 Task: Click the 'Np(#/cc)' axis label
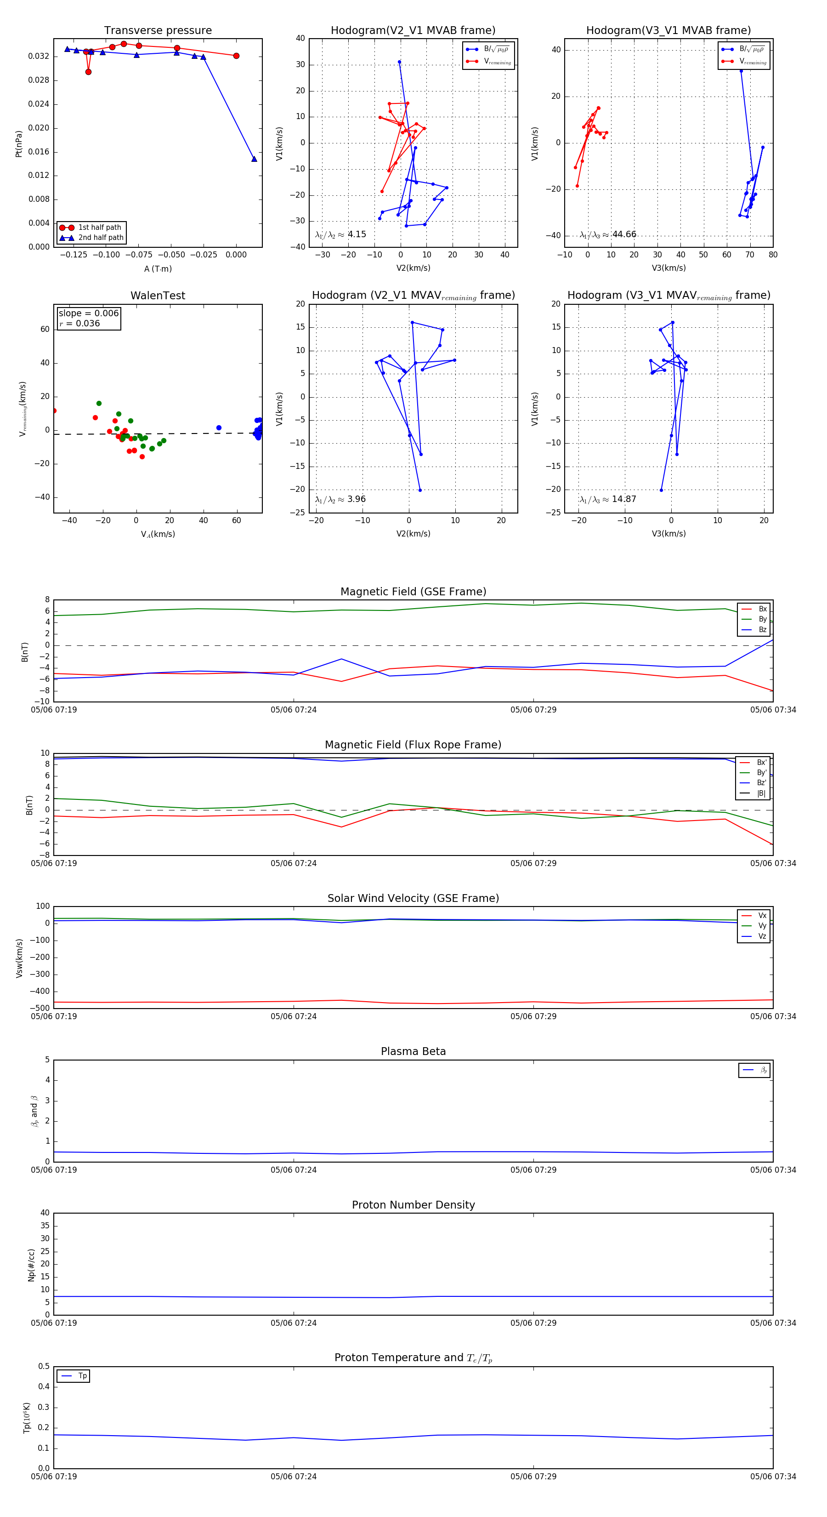31,1264
